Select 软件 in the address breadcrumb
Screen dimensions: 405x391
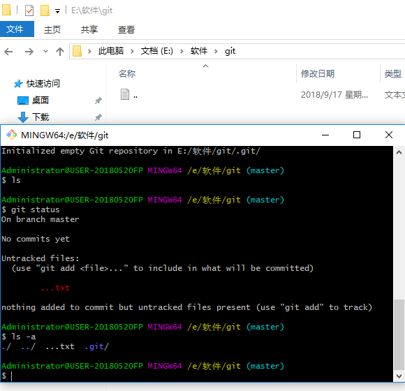199,51
